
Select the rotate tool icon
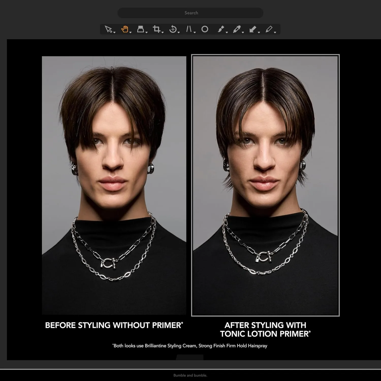(x=173, y=29)
